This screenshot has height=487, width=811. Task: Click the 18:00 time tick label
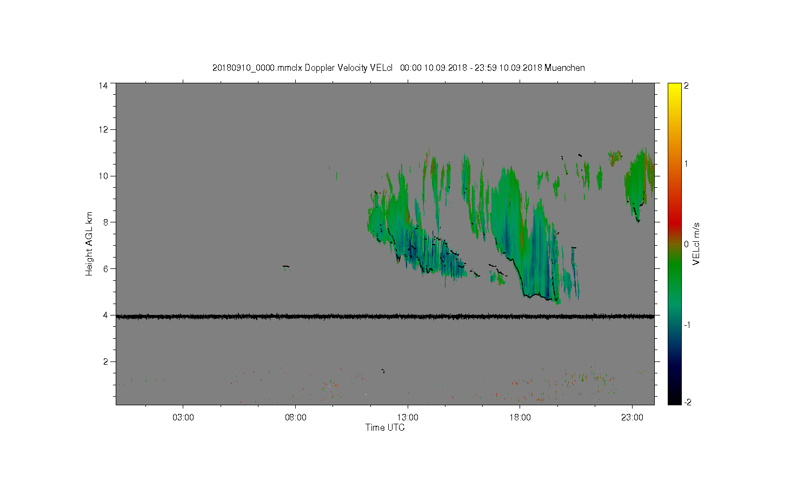(x=520, y=418)
